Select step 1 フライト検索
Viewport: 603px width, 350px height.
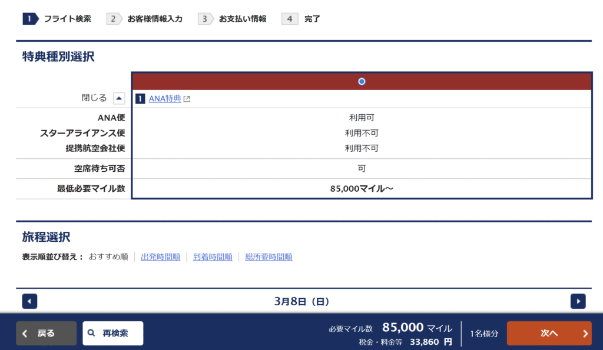coord(57,19)
